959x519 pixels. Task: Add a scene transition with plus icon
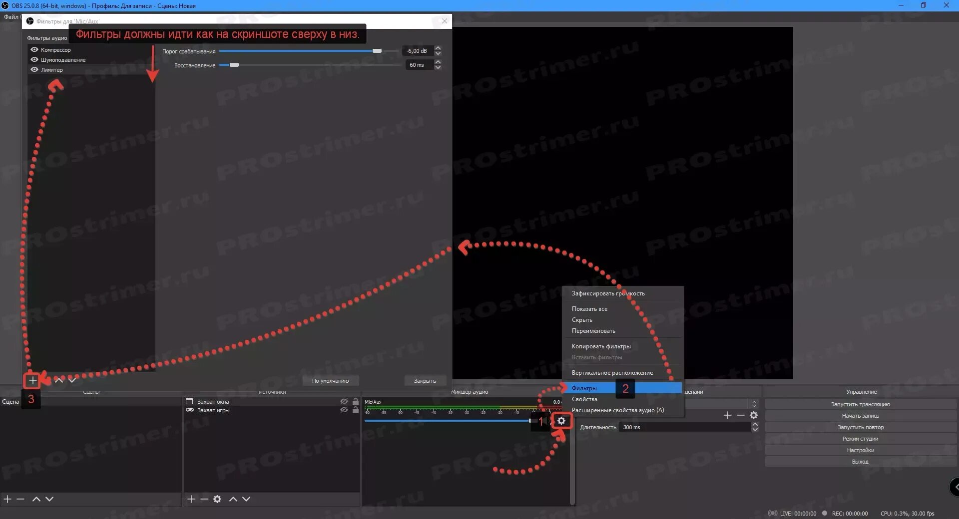(728, 415)
